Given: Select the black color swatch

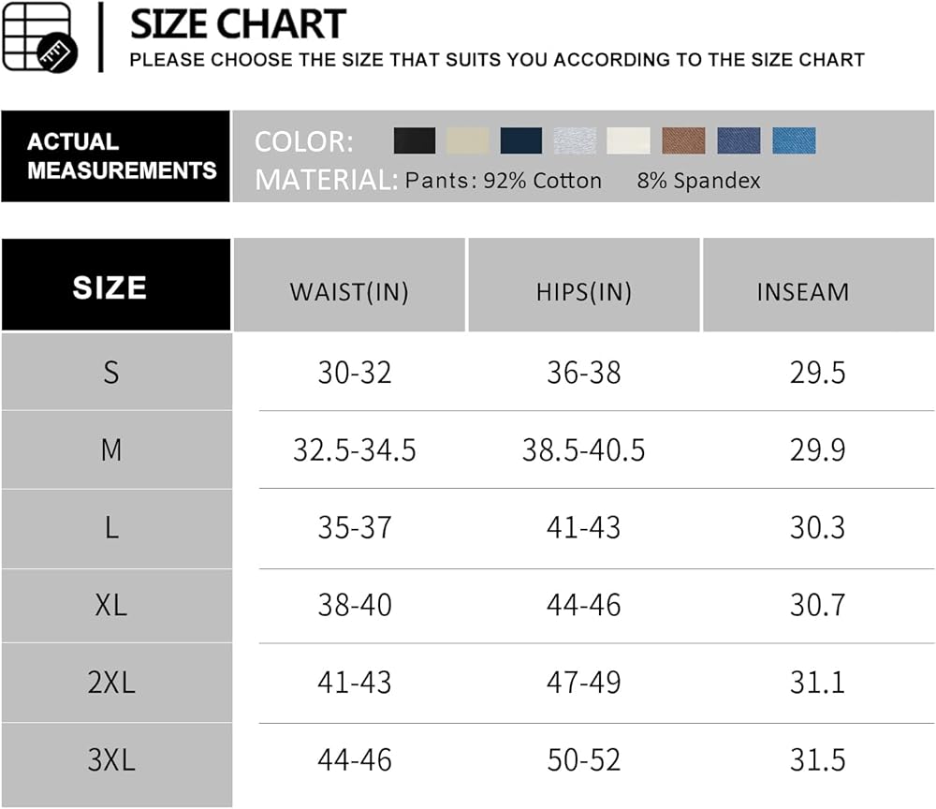Looking at the screenshot, I should pos(415,141).
